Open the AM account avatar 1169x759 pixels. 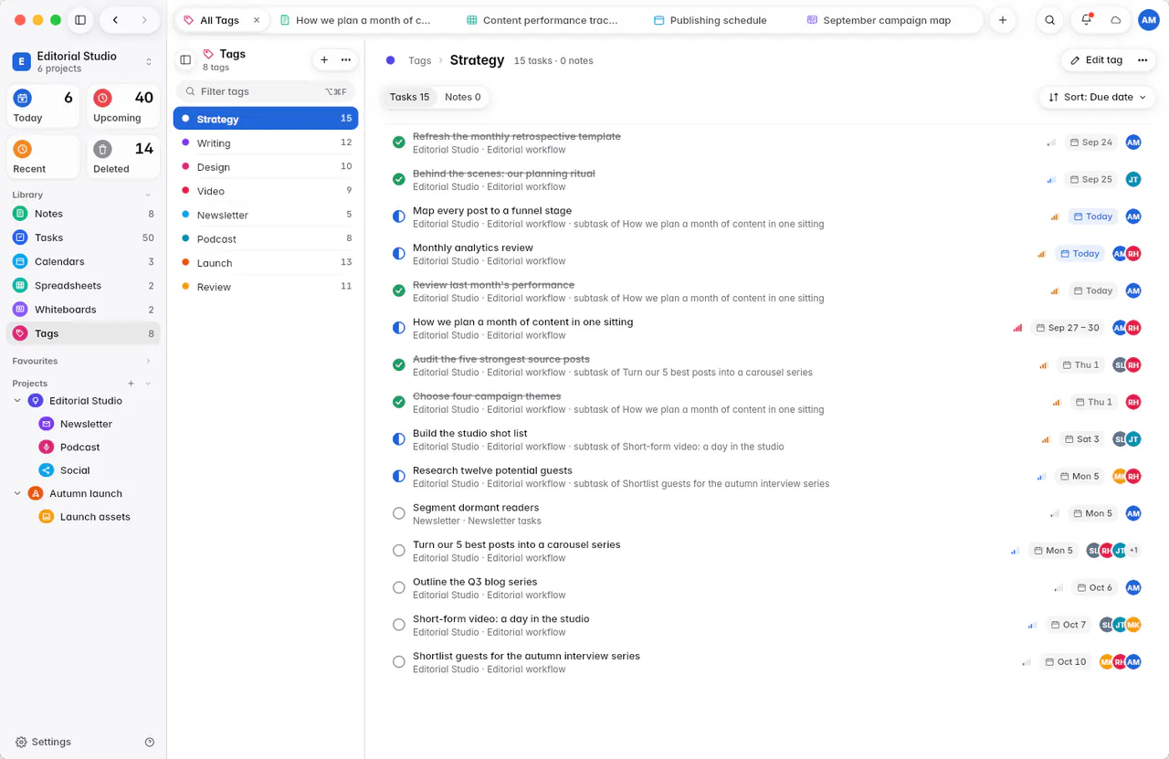pyautogui.click(x=1149, y=20)
